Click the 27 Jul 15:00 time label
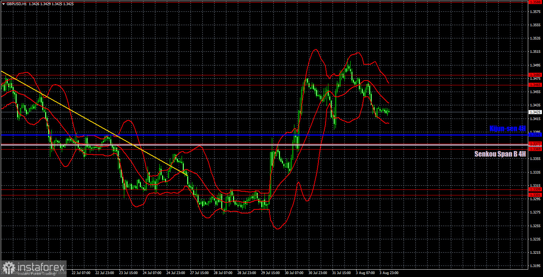543x277 pixels. click(199, 273)
